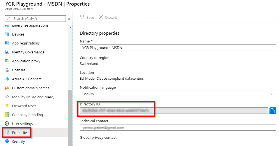Click the Application proxy icon
Screen dimensions: 279x146
[7, 61]
